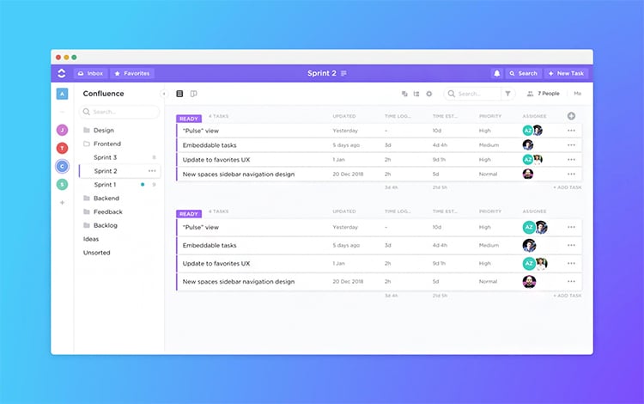Open "Pulse" view task in first group
The width and height of the screenshot is (644, 404).
pos(201,131)
